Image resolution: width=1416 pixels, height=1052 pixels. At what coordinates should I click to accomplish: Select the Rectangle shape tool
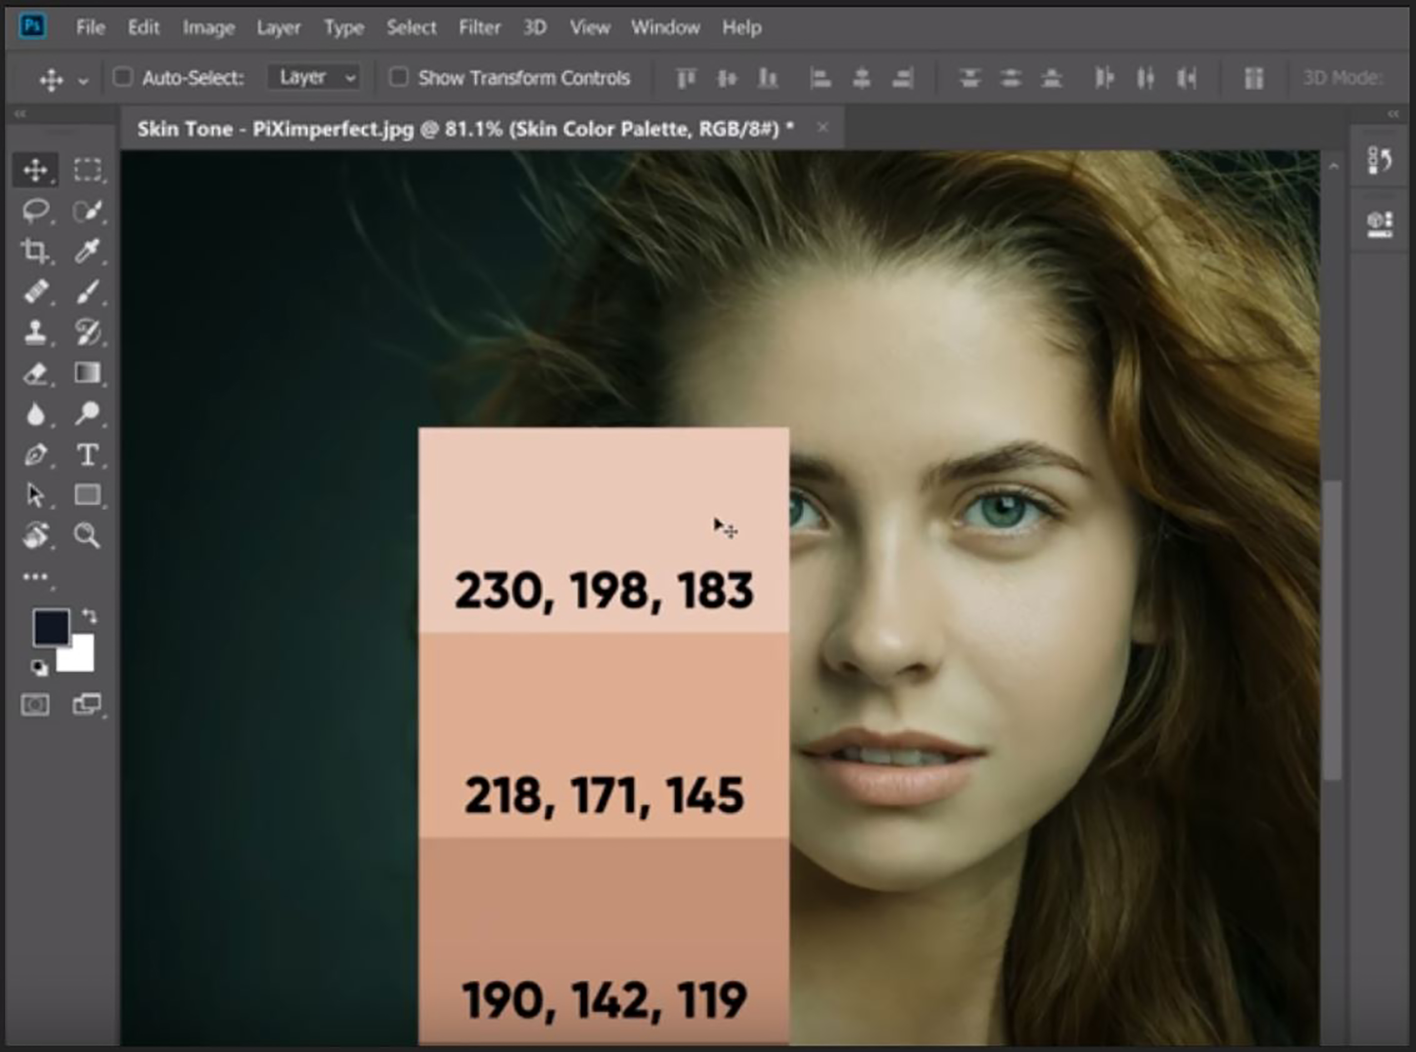click(x=87, y=495)
